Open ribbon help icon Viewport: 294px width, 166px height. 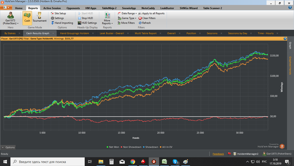pos(290,8)
